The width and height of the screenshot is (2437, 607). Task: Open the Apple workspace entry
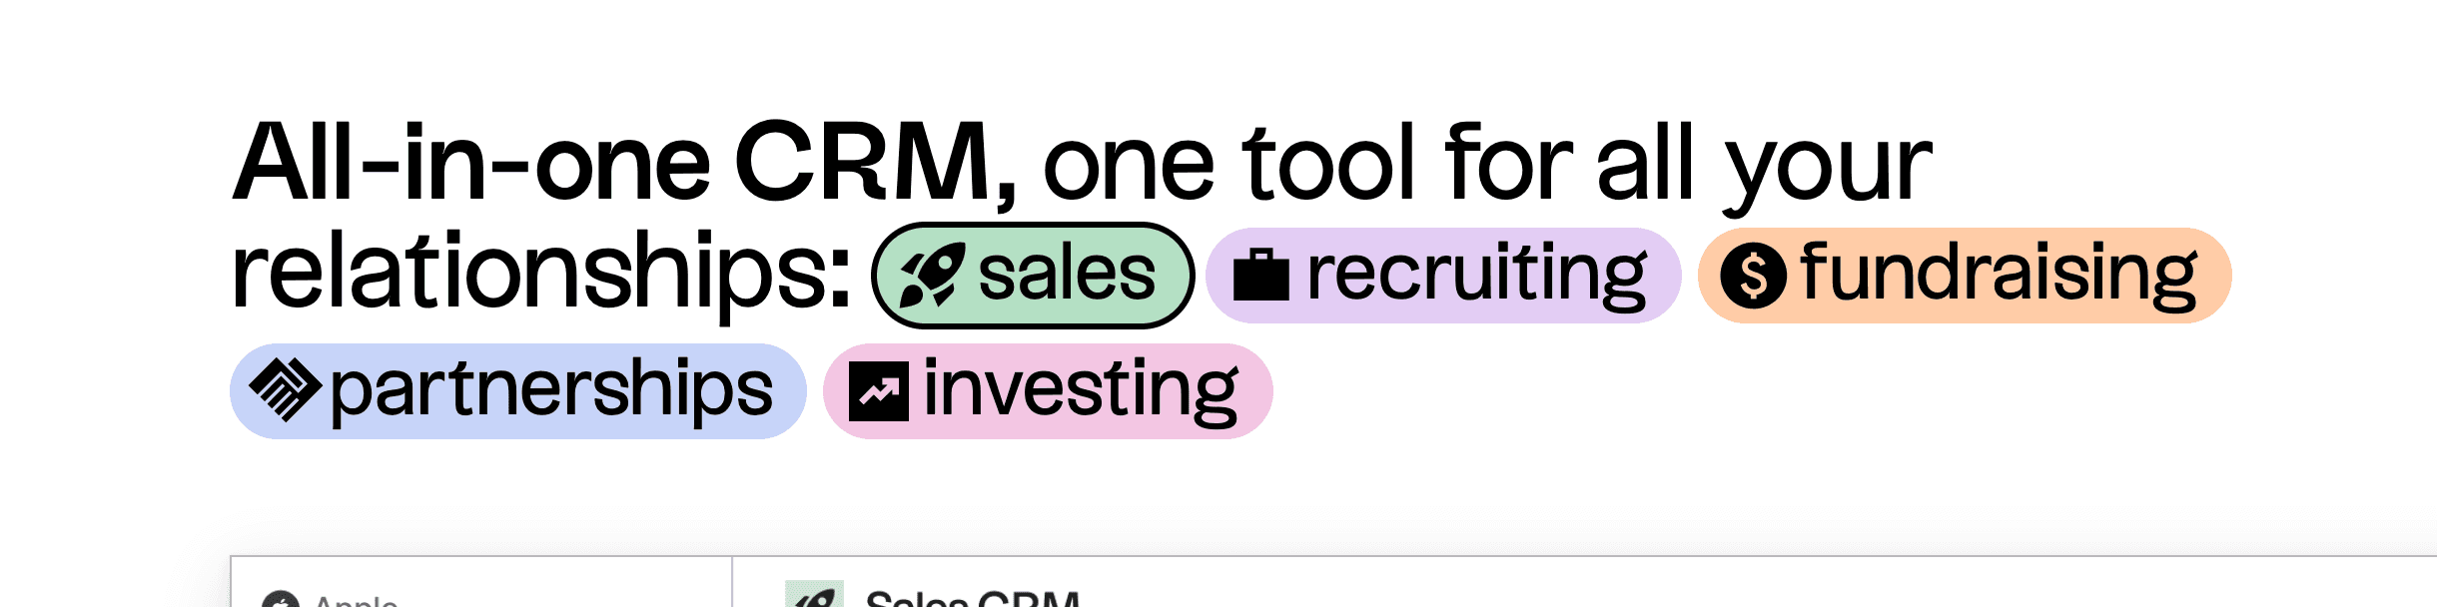click(x=357, y=601)
